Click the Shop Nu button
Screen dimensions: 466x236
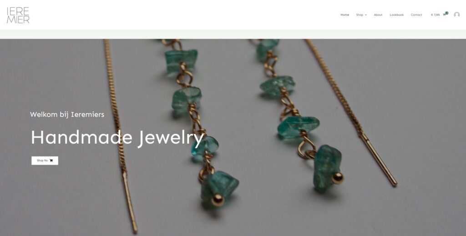(x=45, y=161)
